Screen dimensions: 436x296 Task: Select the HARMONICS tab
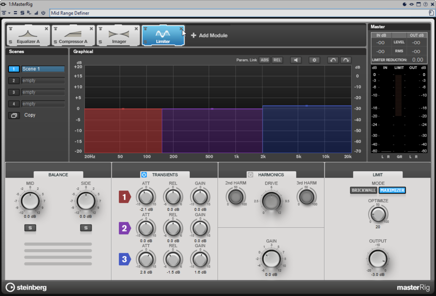(x=271, y=175)
